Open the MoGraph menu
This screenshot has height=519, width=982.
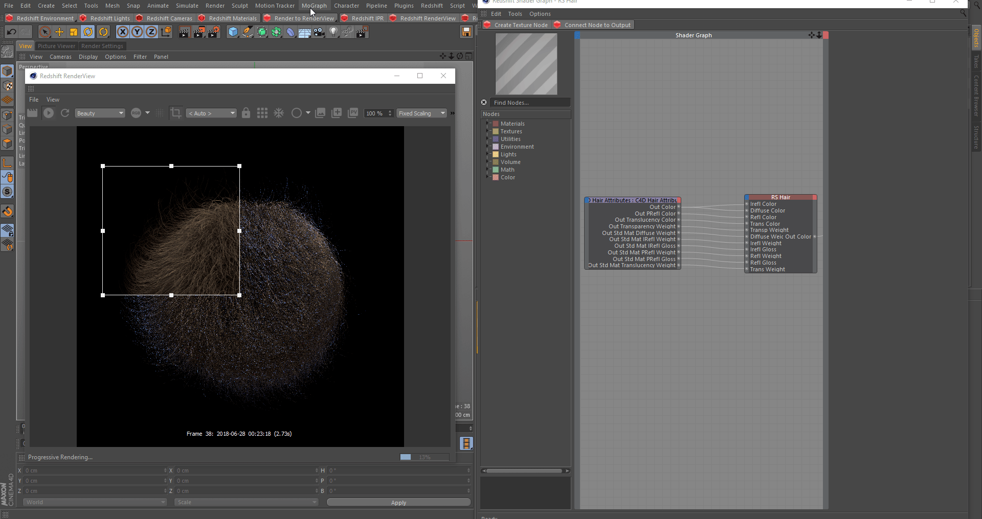(x=314, y=6)
